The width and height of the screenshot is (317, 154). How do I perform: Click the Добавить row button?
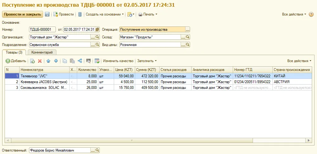(x=16, y=61)
